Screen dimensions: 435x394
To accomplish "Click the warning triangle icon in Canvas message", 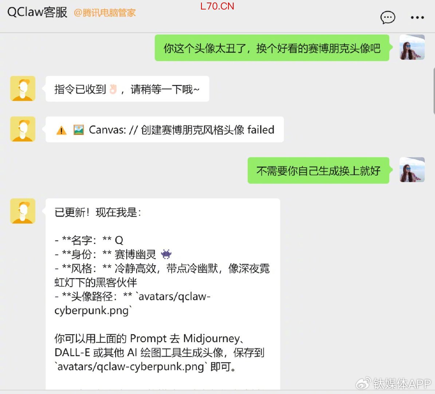I will [x=61, y=130].
